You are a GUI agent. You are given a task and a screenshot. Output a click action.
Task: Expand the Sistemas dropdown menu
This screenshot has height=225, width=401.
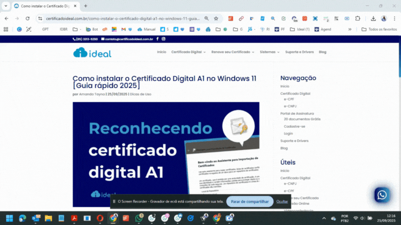coord(269,52)
